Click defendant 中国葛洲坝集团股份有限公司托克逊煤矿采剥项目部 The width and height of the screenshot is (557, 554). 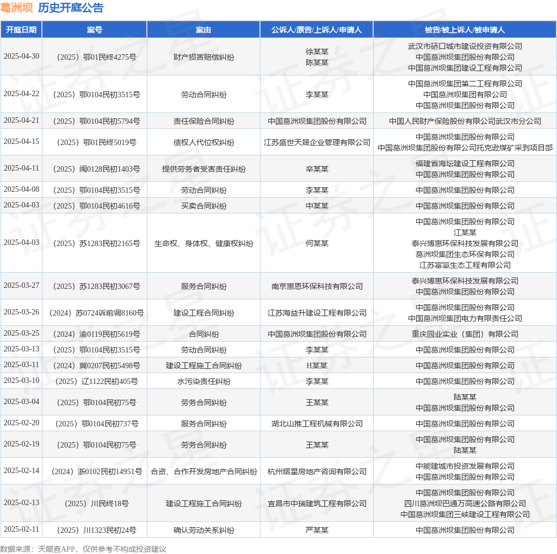[465, 148]
